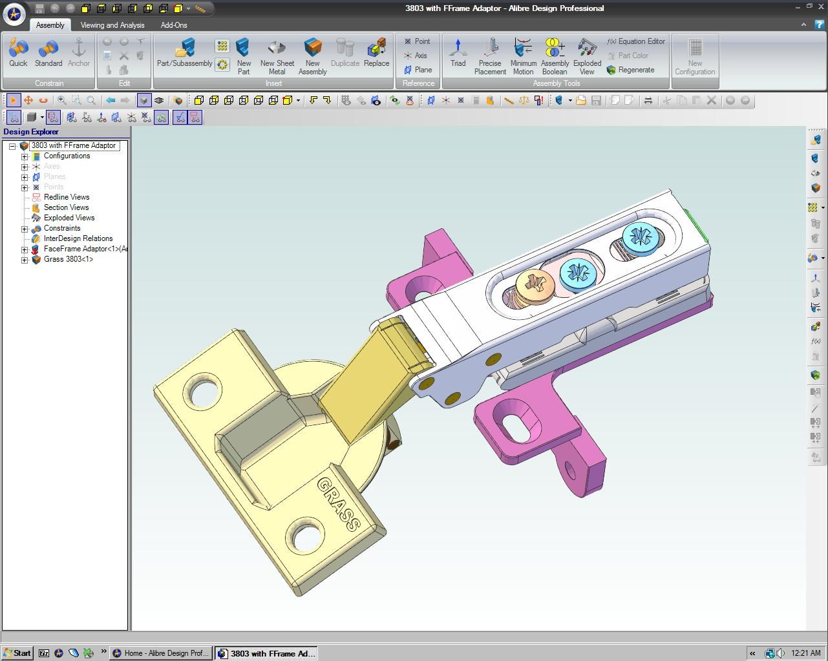
Task: Activate the Triad tool
Action: (x=458, y=53)
